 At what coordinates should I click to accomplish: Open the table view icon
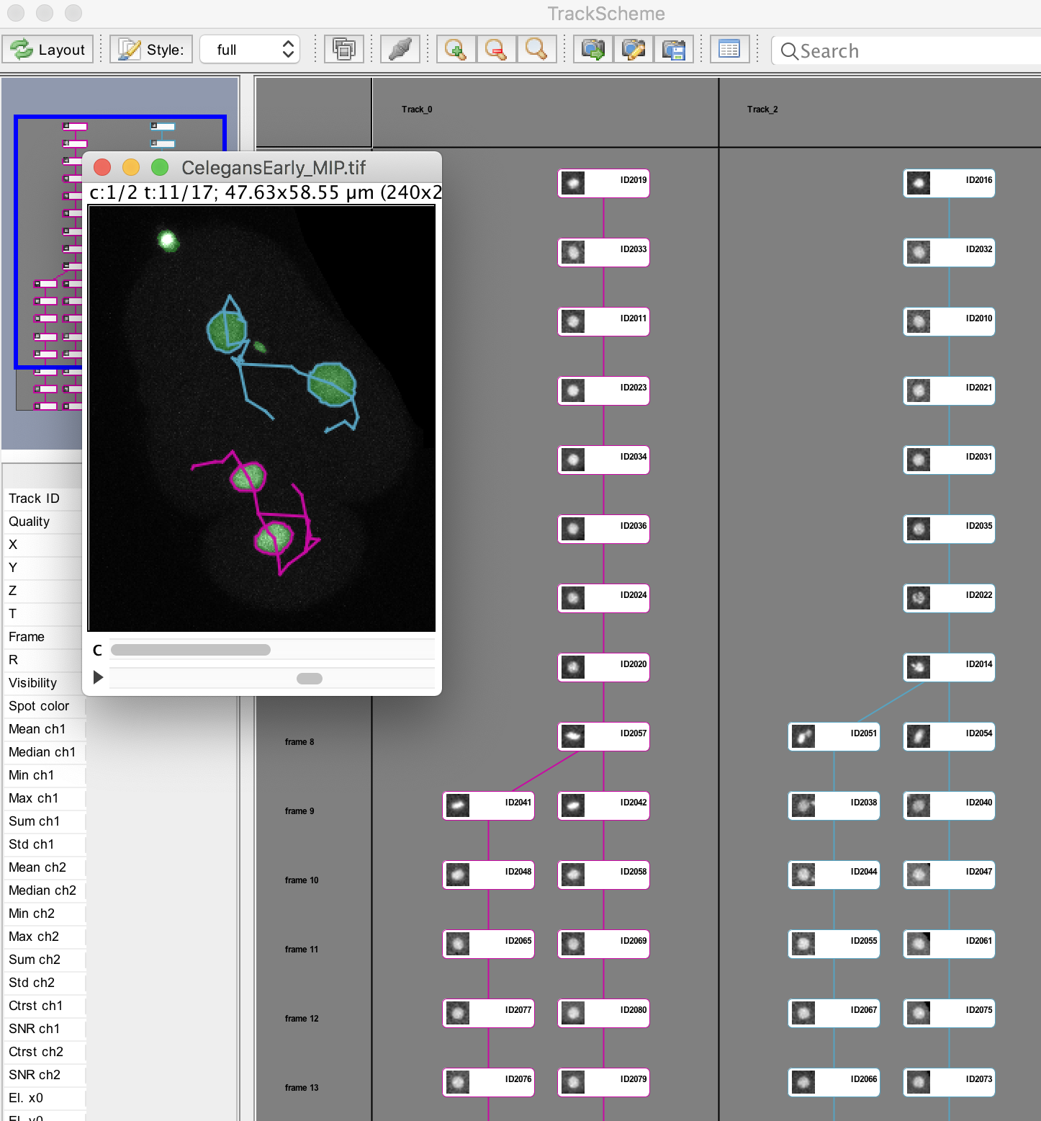click(729, 50)
